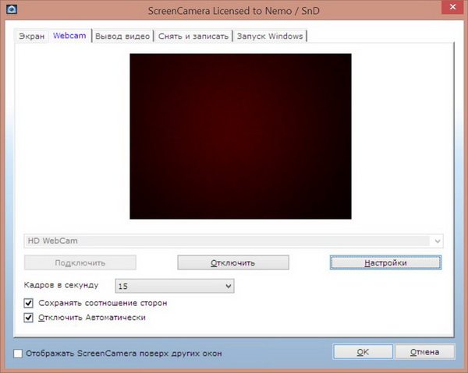This screenshot has height=373, width=468.
Task: Confirm settings with the OK button
Action: pyautogui.click(x=362, y=352)
